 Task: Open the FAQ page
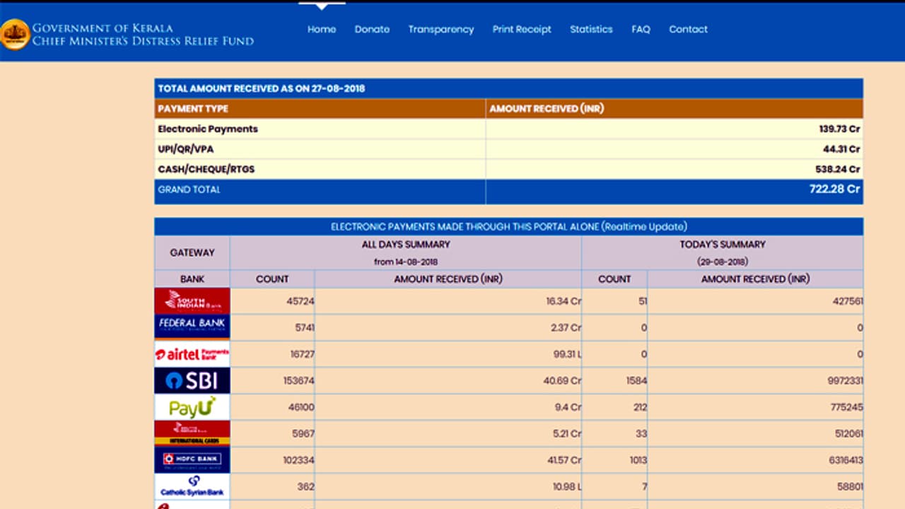pos(641,29)
